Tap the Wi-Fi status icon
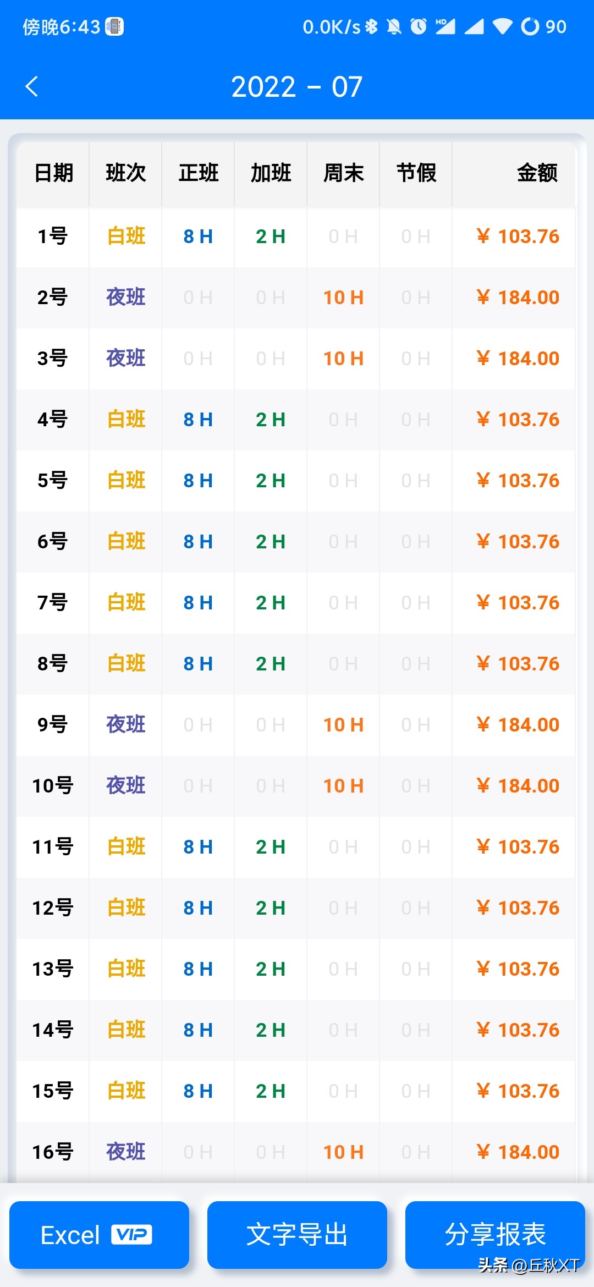The image size is (594, 1287). coord(502,26)
